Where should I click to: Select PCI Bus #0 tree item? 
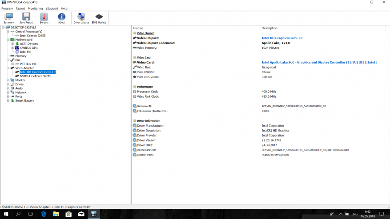tap(28, 64)
